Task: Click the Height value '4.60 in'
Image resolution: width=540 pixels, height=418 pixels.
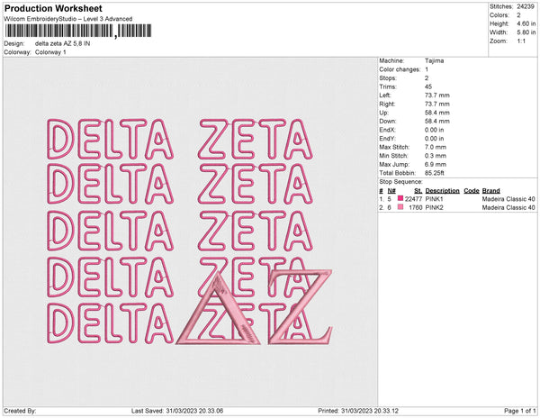Action: (526, 23)
